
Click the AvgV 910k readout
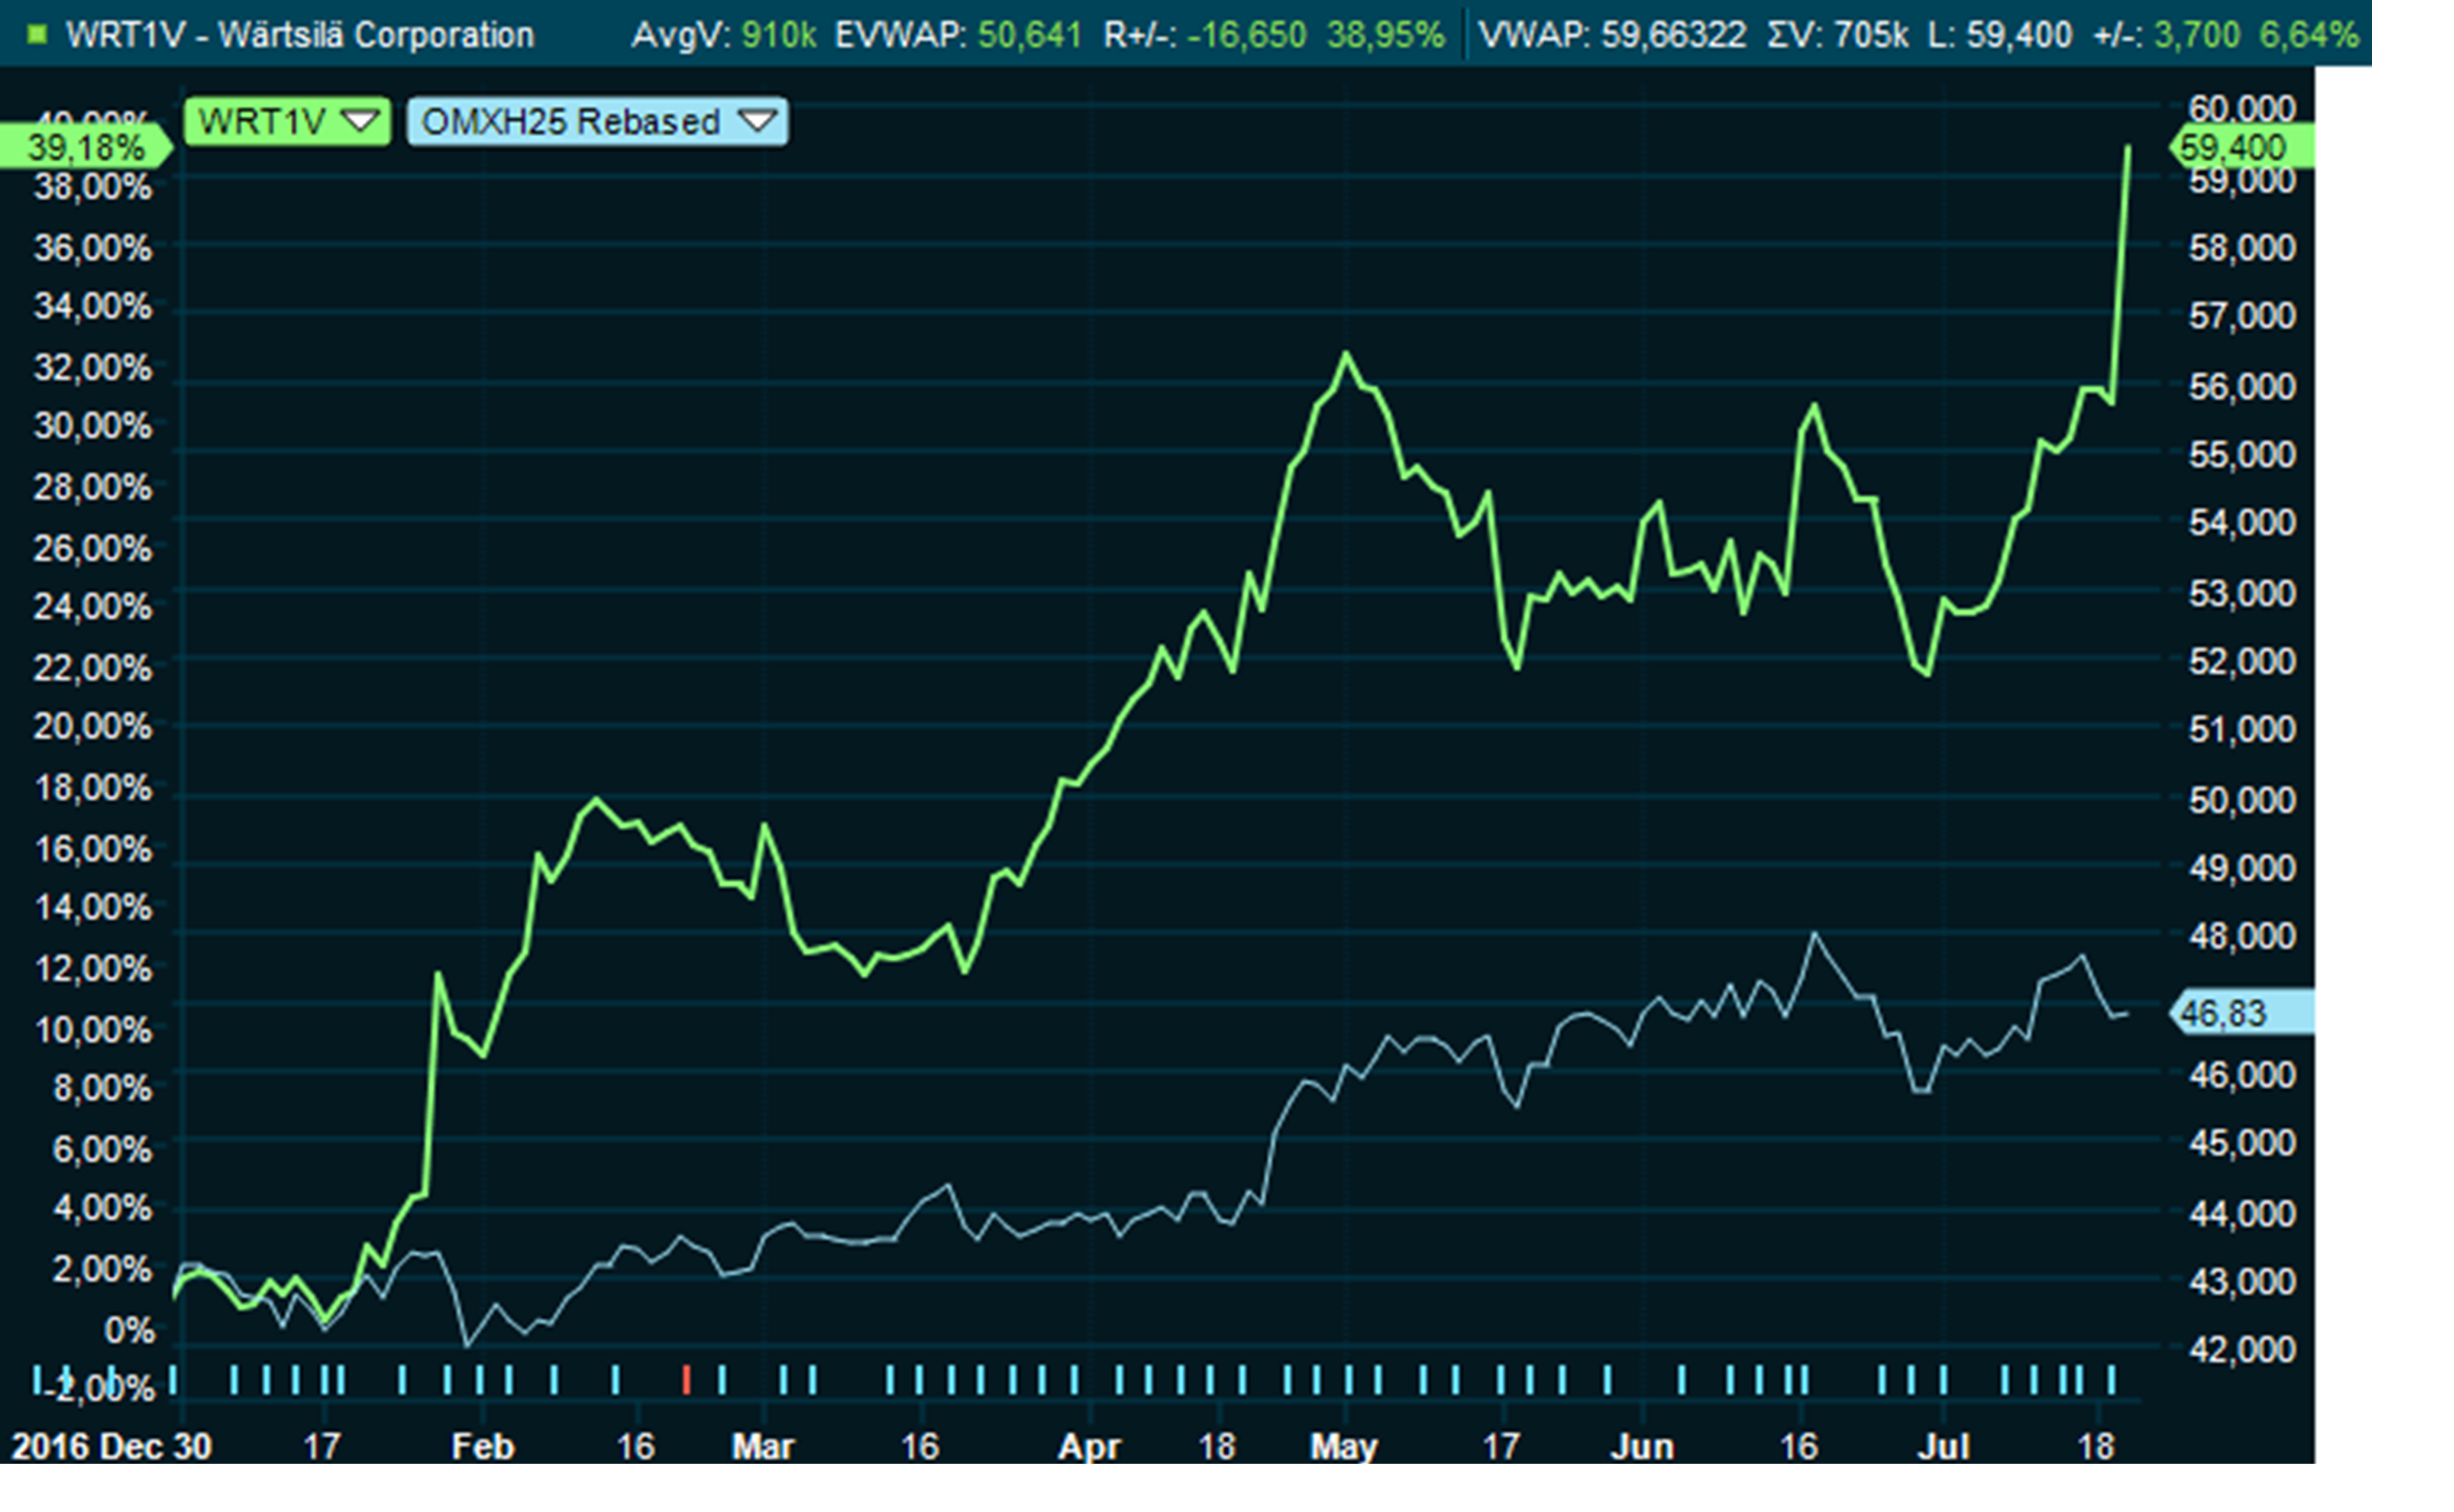click(x=723, y=35)
